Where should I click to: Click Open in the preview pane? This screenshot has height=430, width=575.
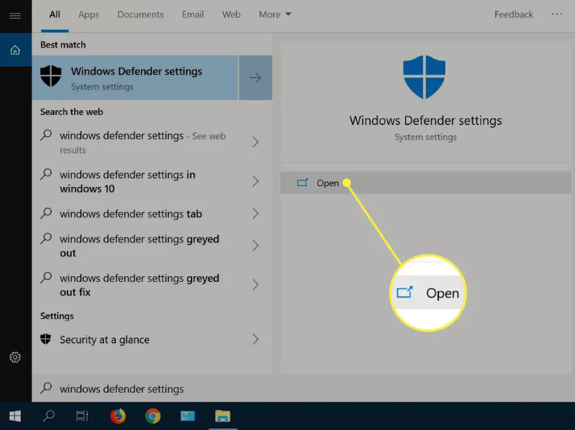point(426,183)
